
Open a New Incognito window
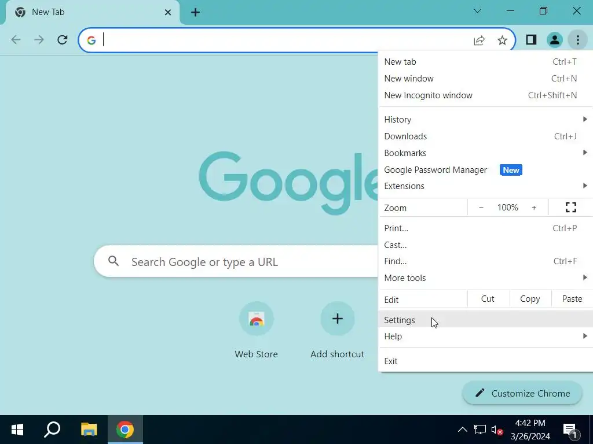[486, 95]
